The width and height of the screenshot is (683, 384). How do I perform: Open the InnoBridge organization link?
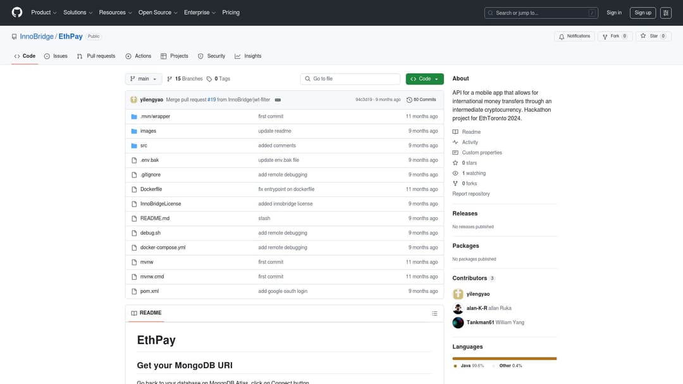click(x=37, y=37)
